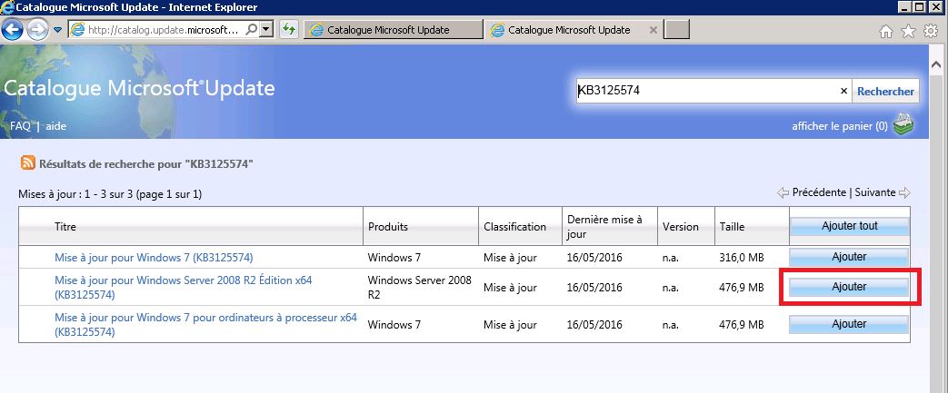
Task: Click Ajouter for the 316,0 MB update
Action: click(x=850, y=257)
